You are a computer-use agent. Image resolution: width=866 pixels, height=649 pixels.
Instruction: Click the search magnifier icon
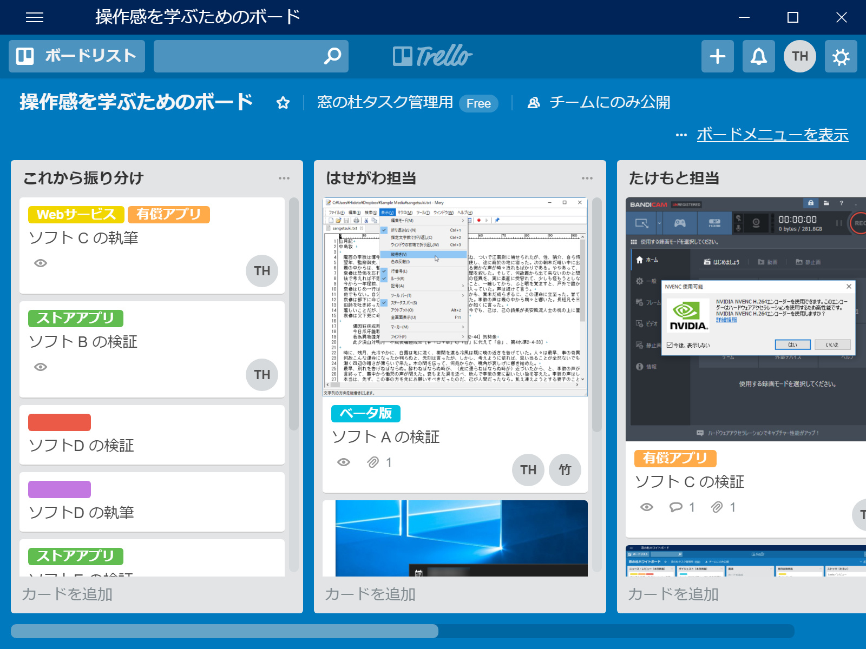[332, 56]
